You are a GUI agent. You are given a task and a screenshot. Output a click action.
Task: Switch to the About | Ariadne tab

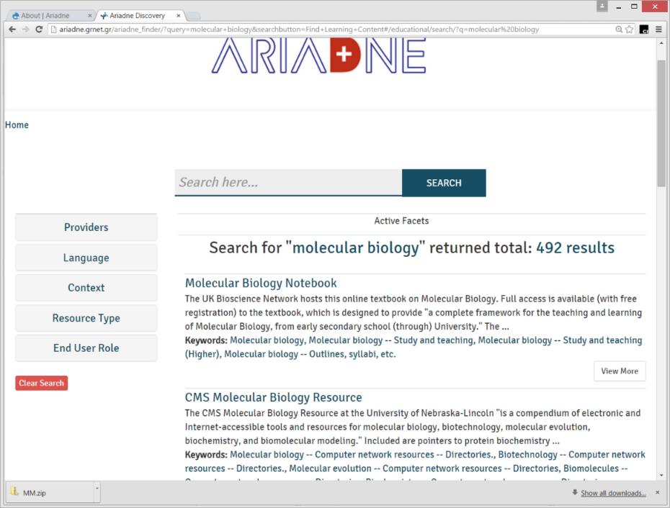coord(45,15)
